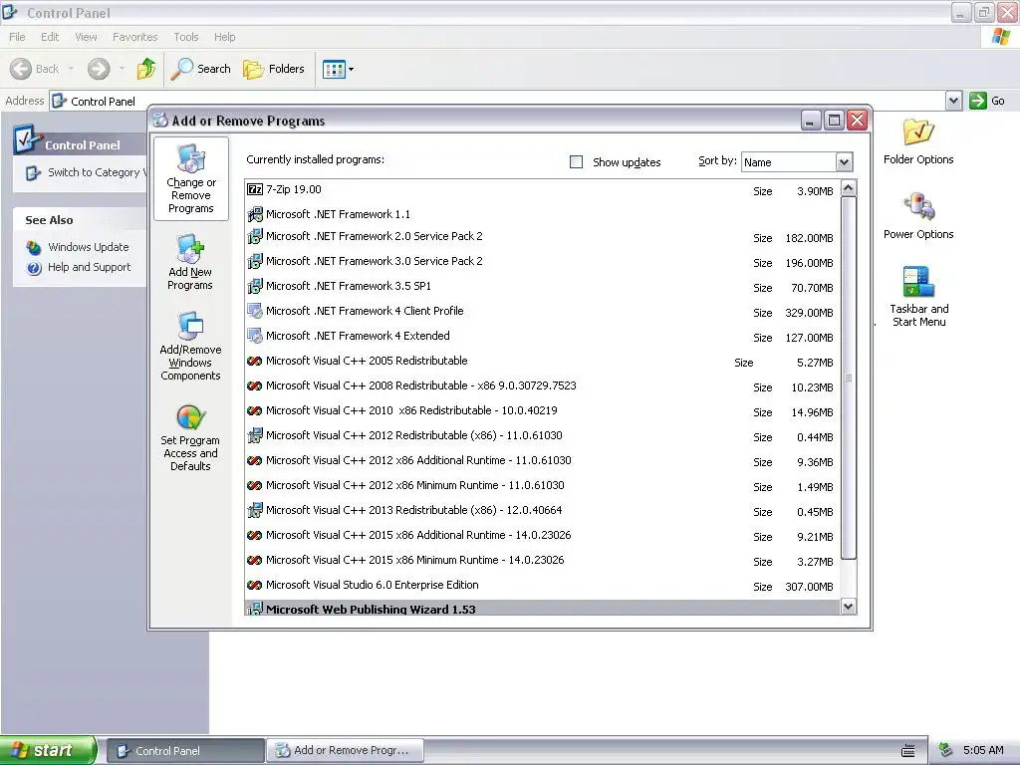Click the Go button next to address bar
Viewport: 1020px width, 765px height.
987,101
